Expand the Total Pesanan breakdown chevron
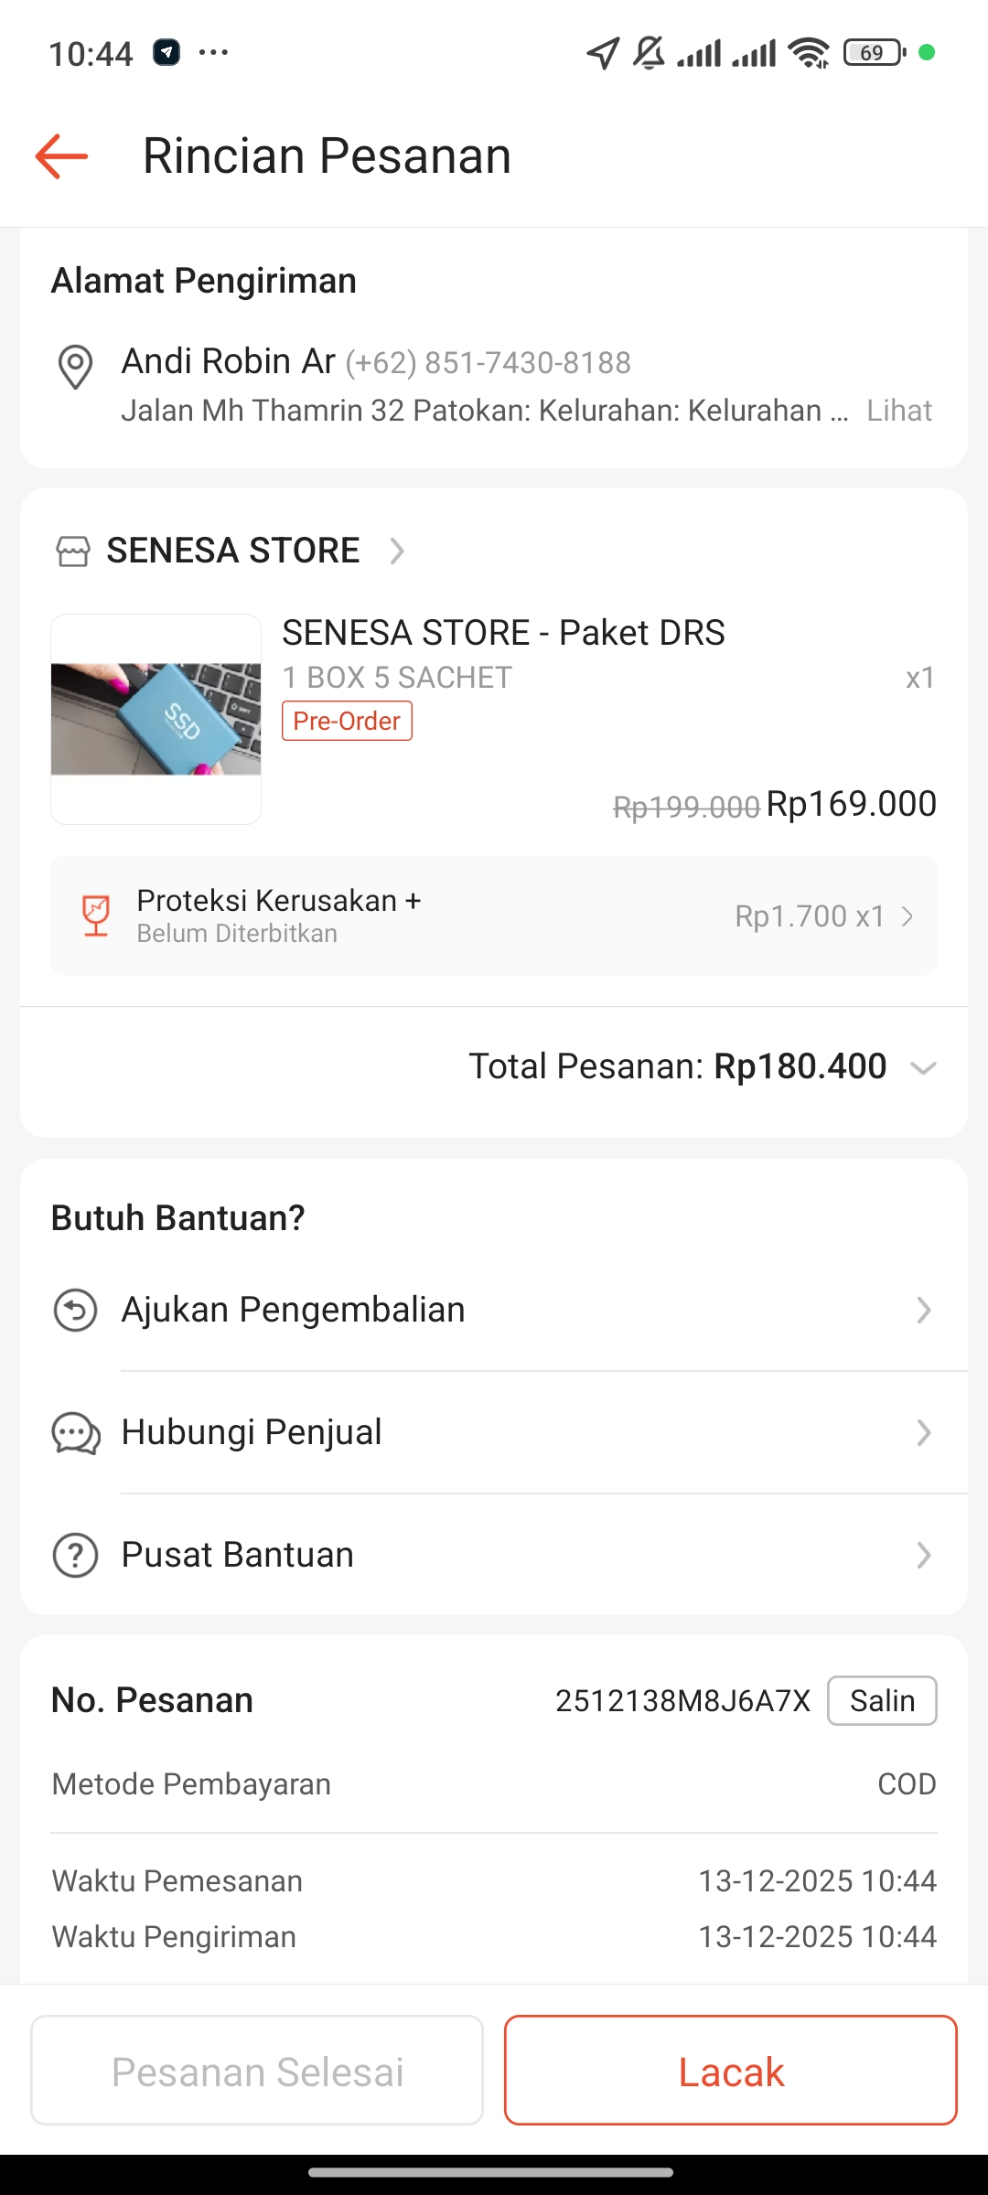Image resolution: width=988 pixels, height=2195 pixels. click(923, 1067)
